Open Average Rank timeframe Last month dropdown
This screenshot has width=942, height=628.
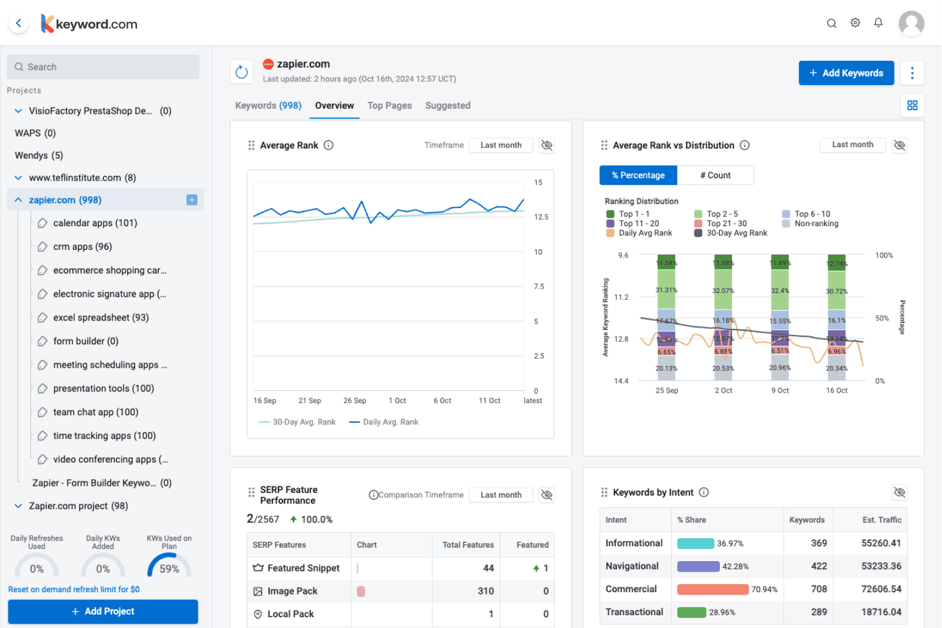[x=501, y=145]
